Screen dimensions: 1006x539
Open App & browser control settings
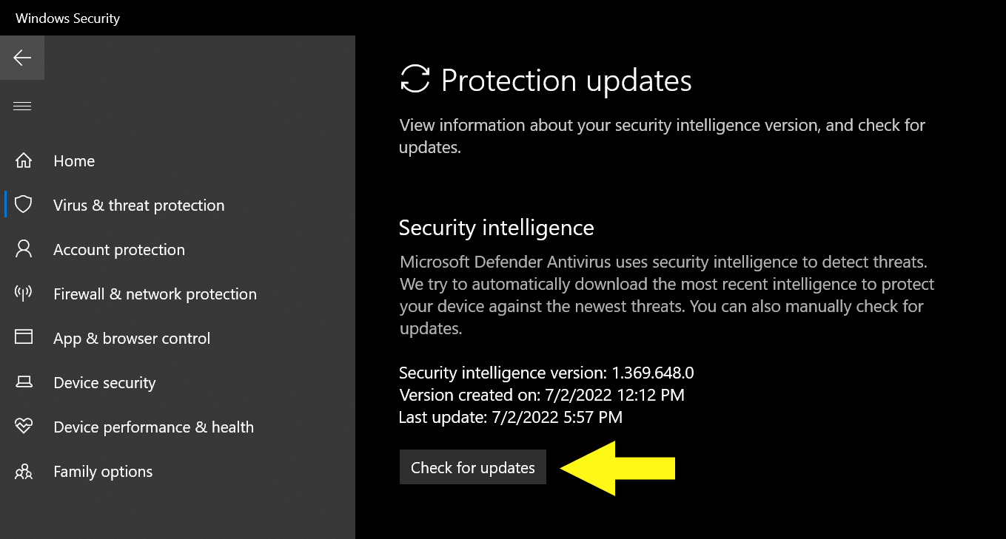[x=133, y=338]
